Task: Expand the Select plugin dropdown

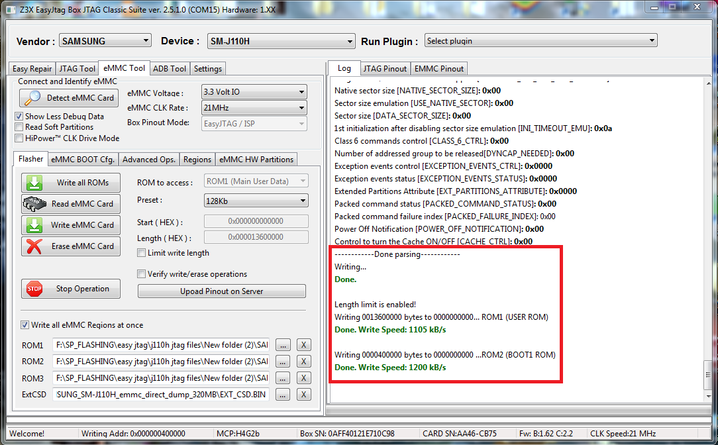Action: 540,40
